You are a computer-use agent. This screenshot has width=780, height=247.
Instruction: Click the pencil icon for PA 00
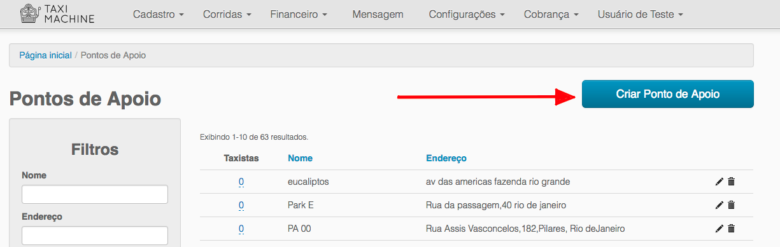(x=720, y=229)
